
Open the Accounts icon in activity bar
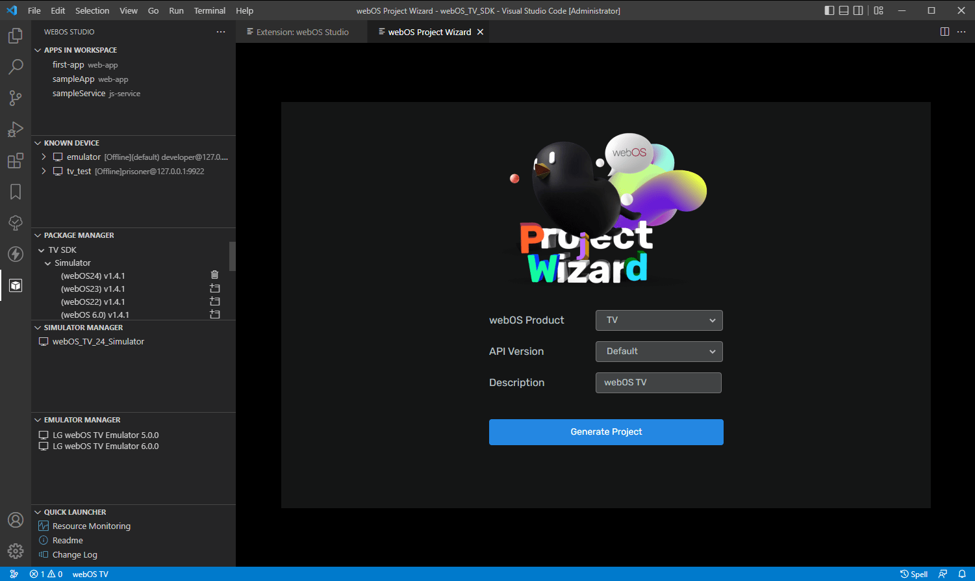point(16,520)
